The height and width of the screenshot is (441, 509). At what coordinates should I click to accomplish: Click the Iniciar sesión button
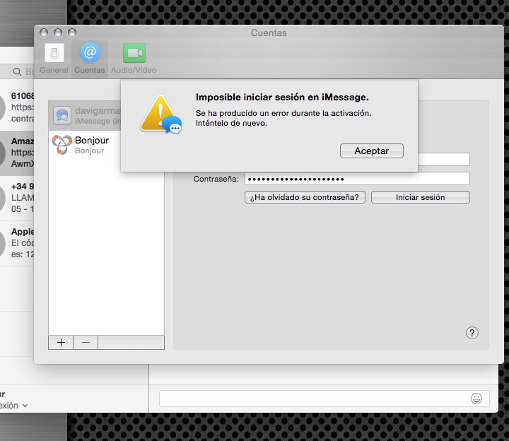421,197
